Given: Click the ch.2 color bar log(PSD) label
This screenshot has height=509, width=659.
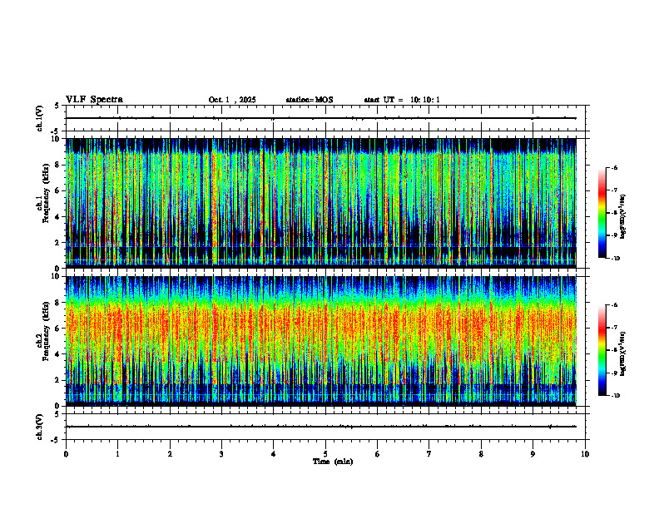Looking at the screenshot, I should coord(623,353).
